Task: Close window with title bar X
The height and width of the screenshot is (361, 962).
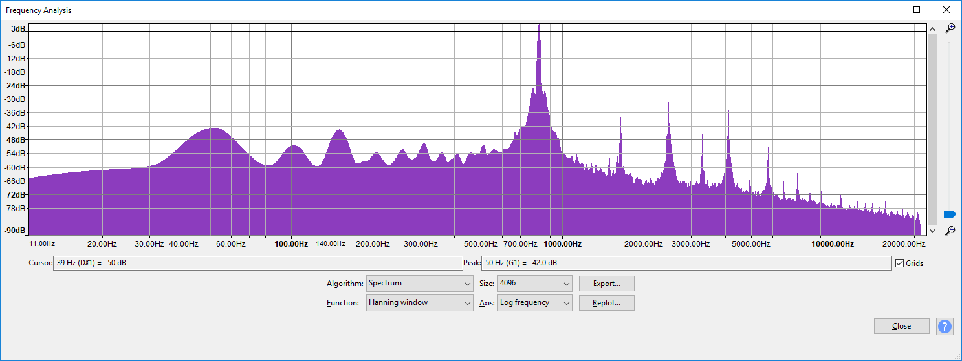Action: pos(946,10)
